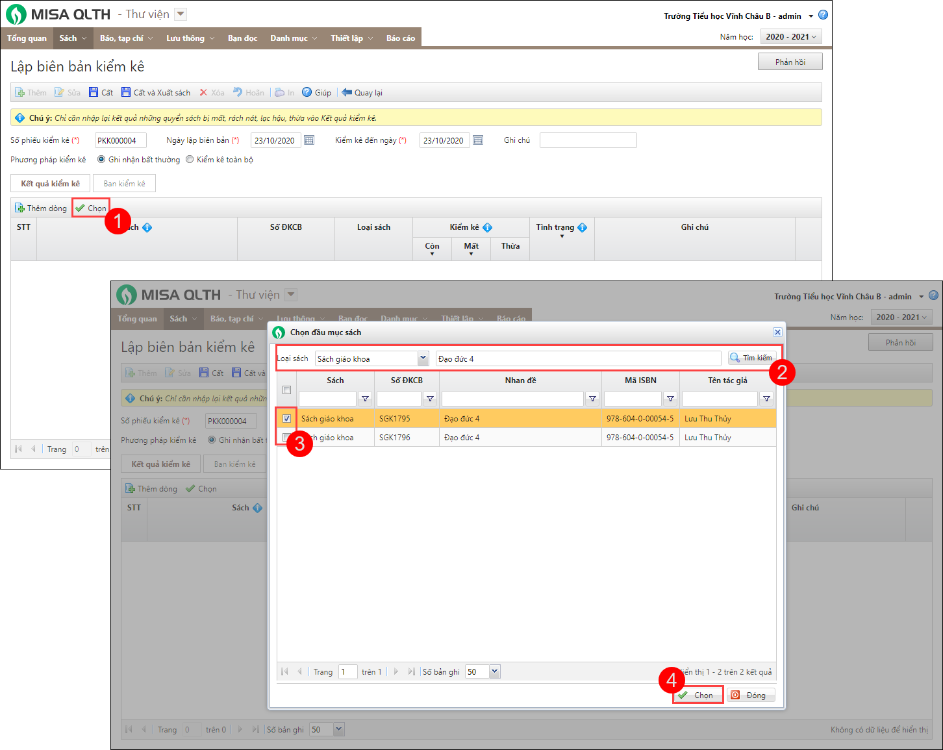Open the Năm học dropdown in the dimmed background window

[x=903, y=318]
